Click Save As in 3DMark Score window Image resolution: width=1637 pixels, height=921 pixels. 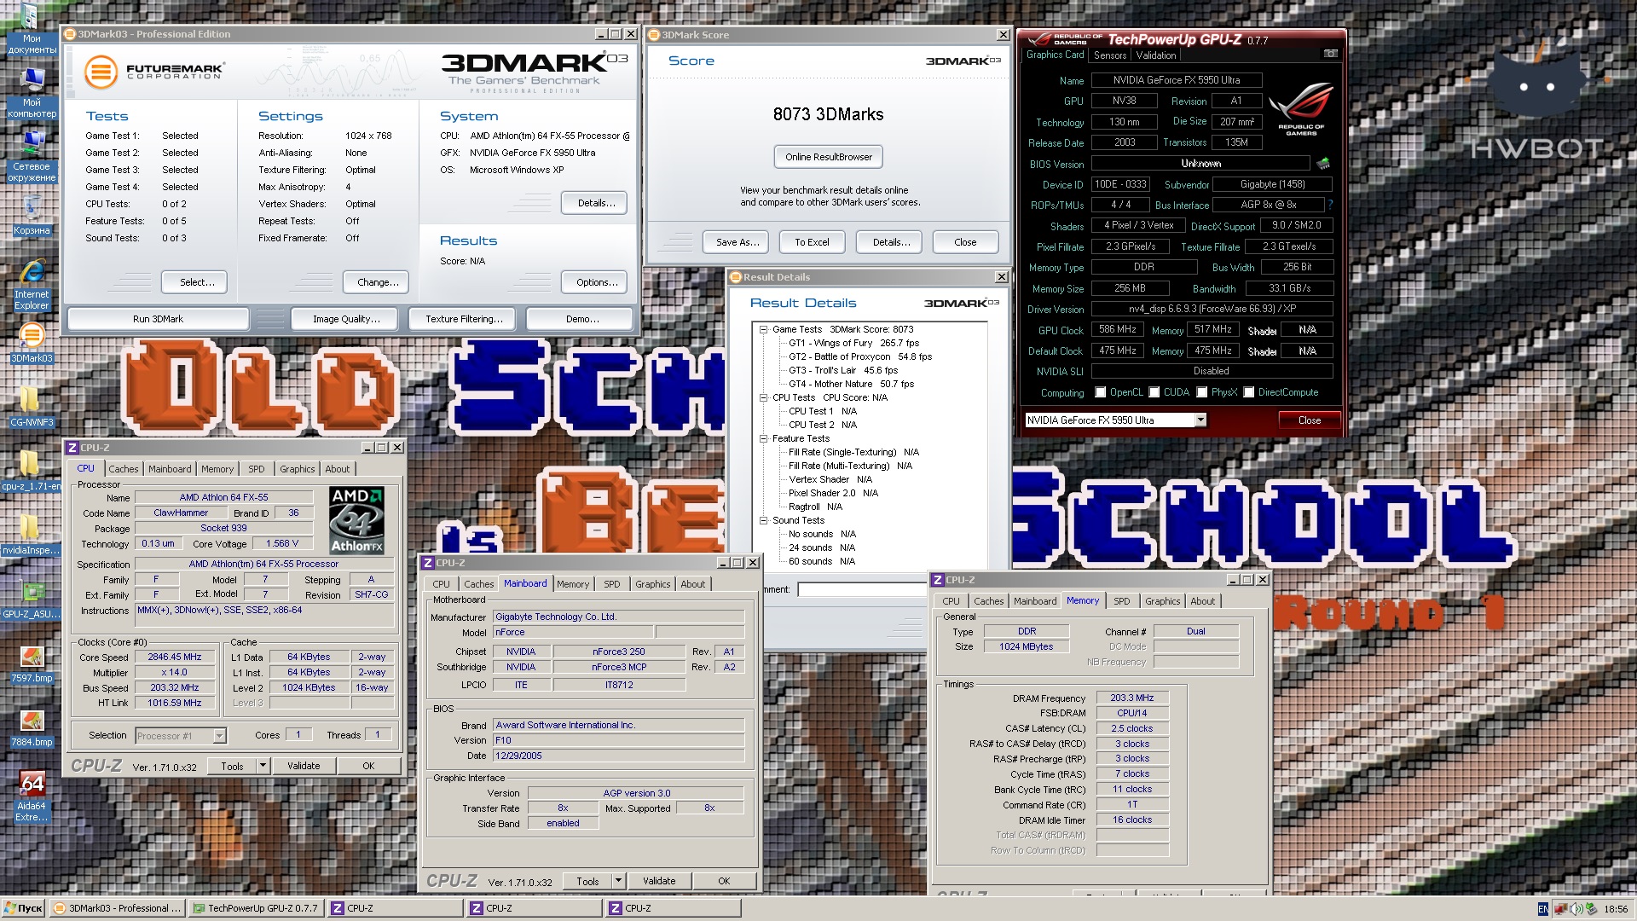pyautogui.click(x=738, y=242)
